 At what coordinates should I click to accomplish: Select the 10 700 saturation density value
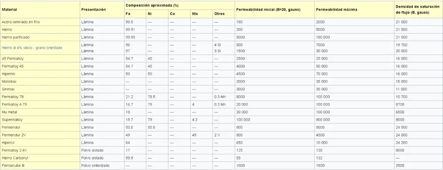[x=401, y=97]
